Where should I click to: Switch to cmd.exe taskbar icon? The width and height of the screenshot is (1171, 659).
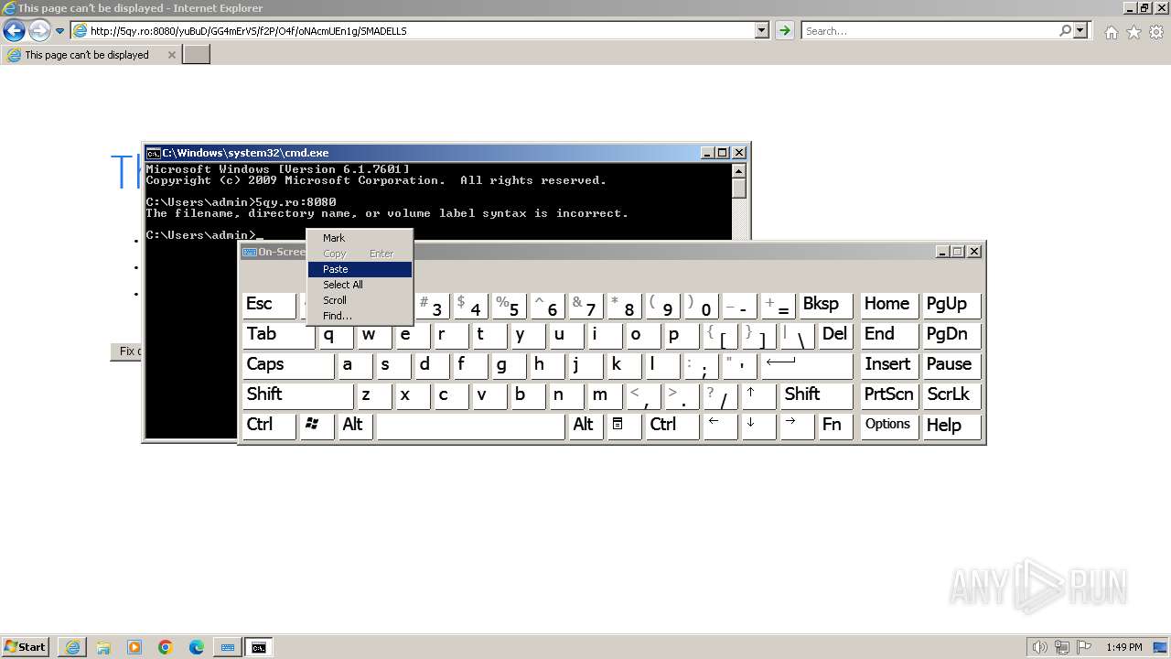point(259,647)
